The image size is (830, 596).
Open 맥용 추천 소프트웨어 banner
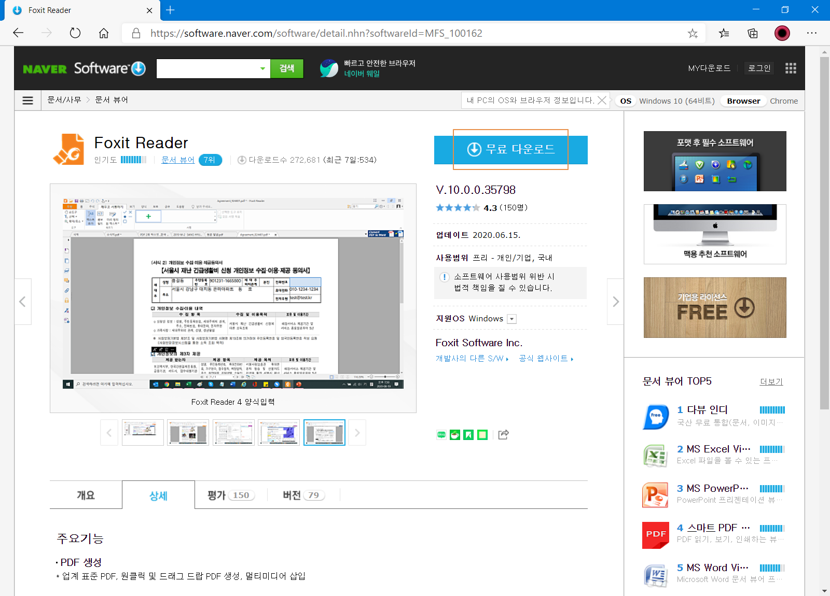[715, 234]
